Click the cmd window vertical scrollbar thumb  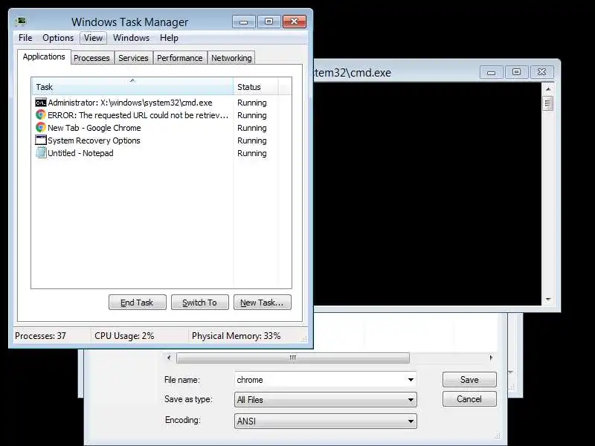point(548,103)
